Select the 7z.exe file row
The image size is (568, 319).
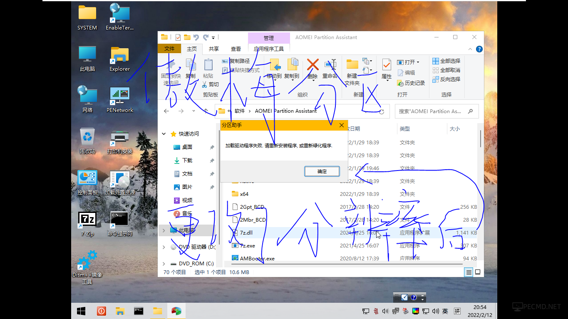click(x=354, y=246)
